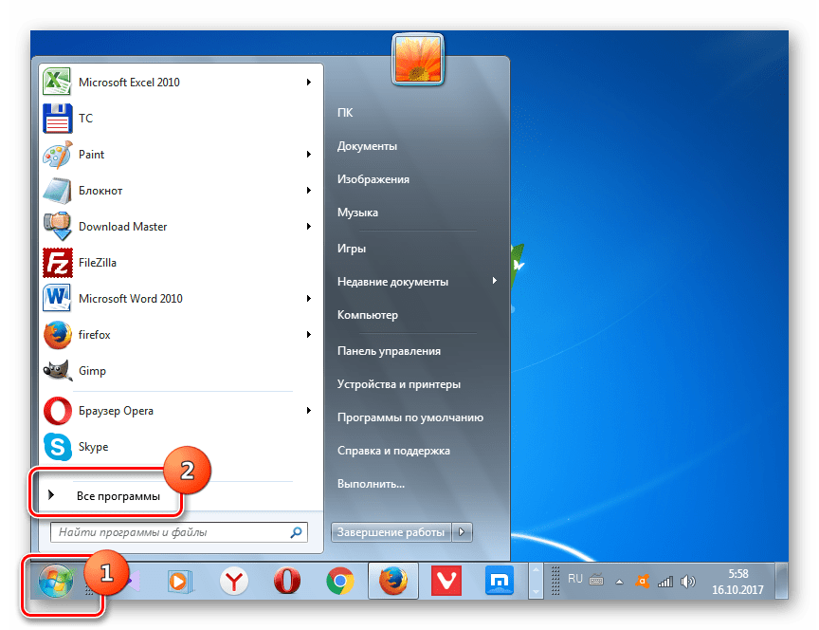Click Выполнить...
Viewport: 819px width, 630px height.
coord(371,484)
